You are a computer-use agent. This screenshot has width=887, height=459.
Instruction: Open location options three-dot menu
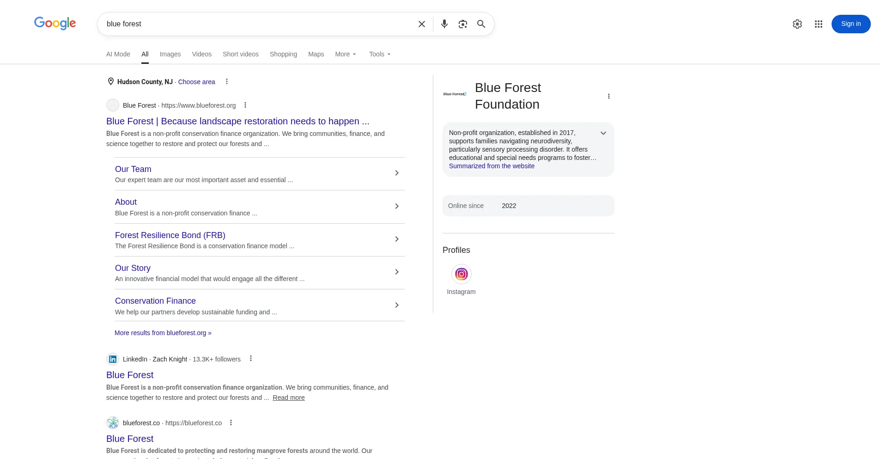(x=227, y=81)
